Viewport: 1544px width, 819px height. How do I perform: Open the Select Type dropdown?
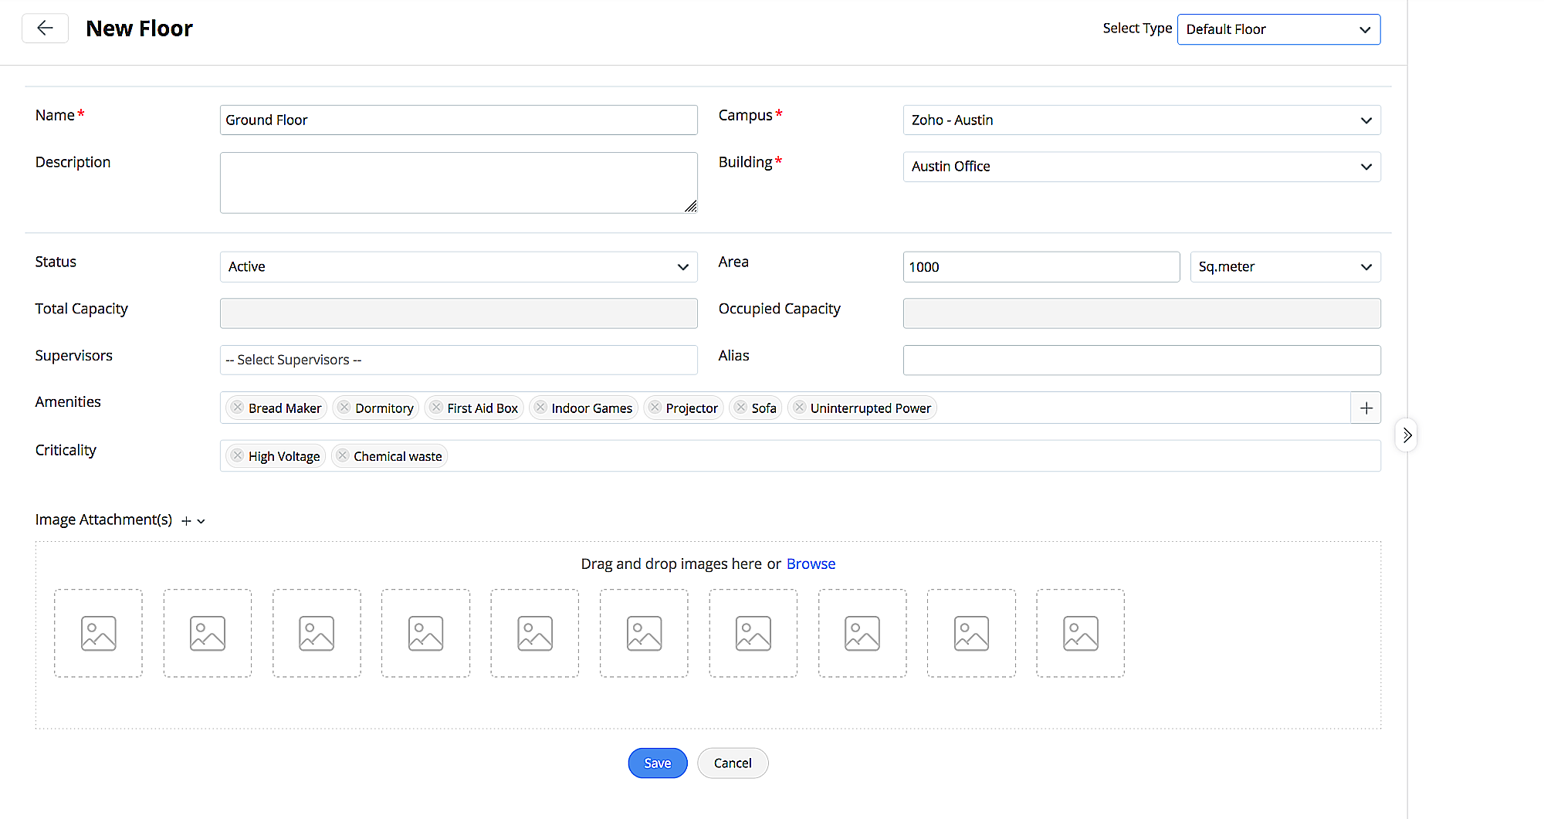point(1278,29)
